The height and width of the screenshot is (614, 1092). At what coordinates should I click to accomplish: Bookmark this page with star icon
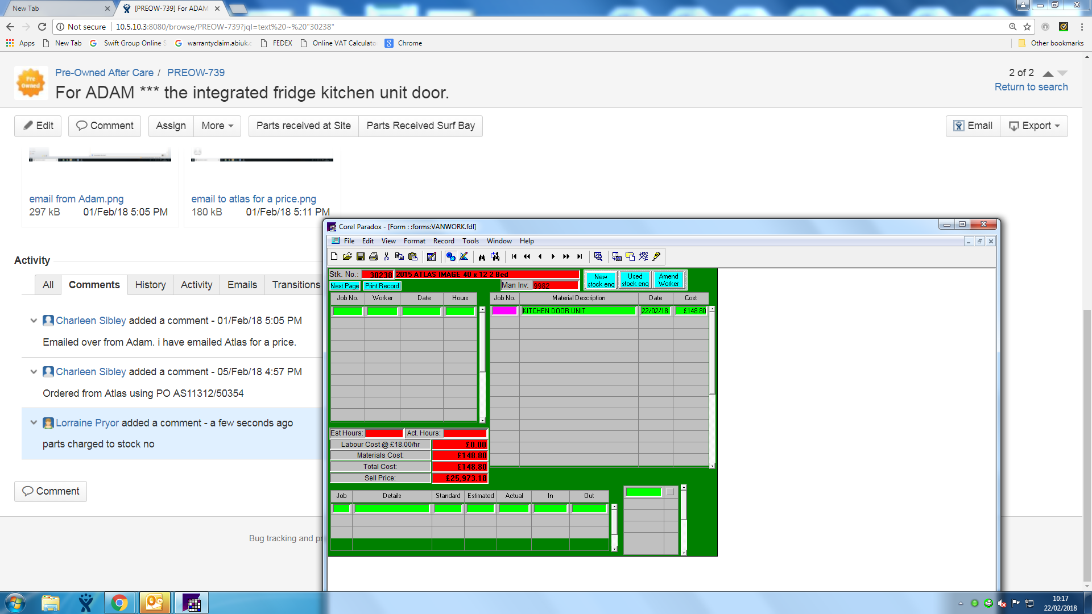tap(1027, 27)
